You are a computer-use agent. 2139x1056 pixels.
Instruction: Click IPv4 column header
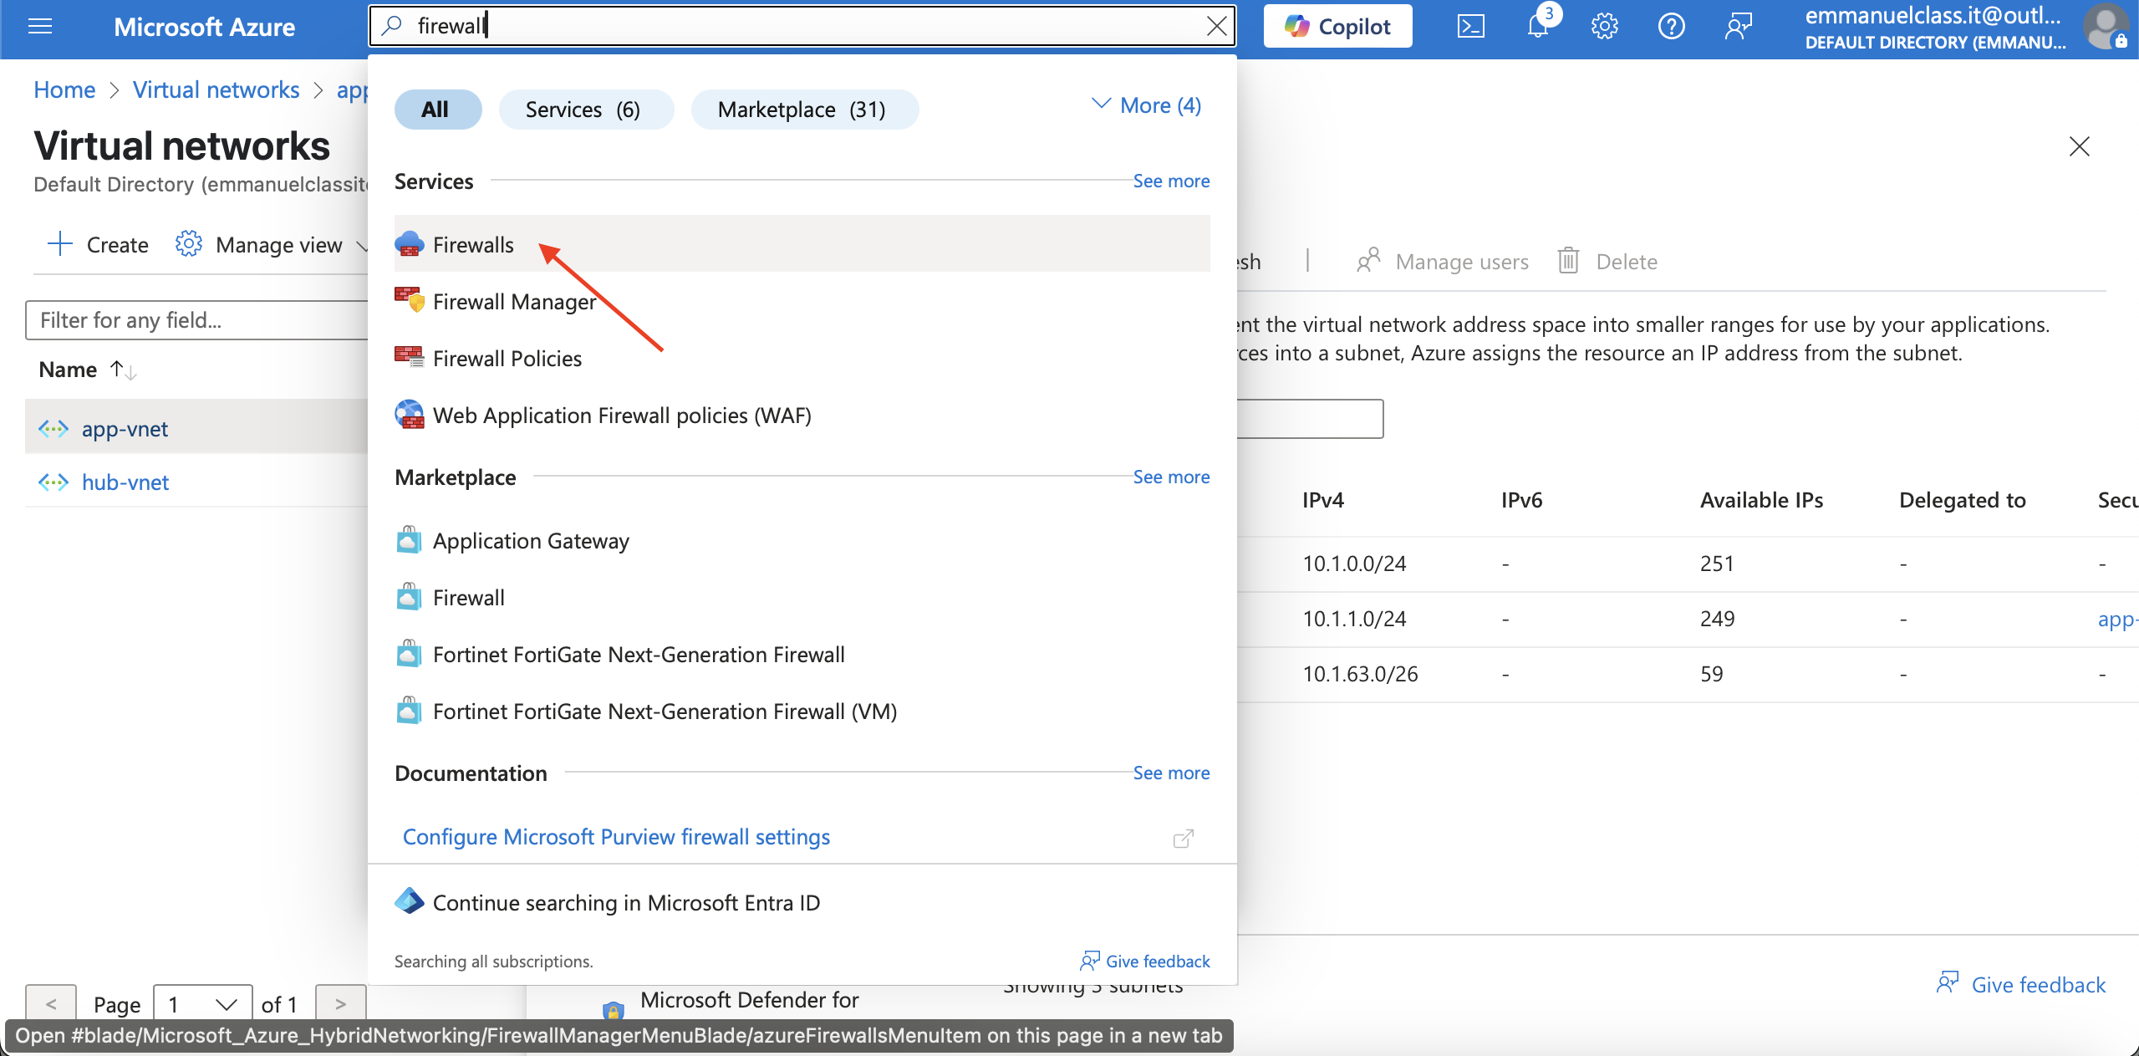[x=1322, y=500]
